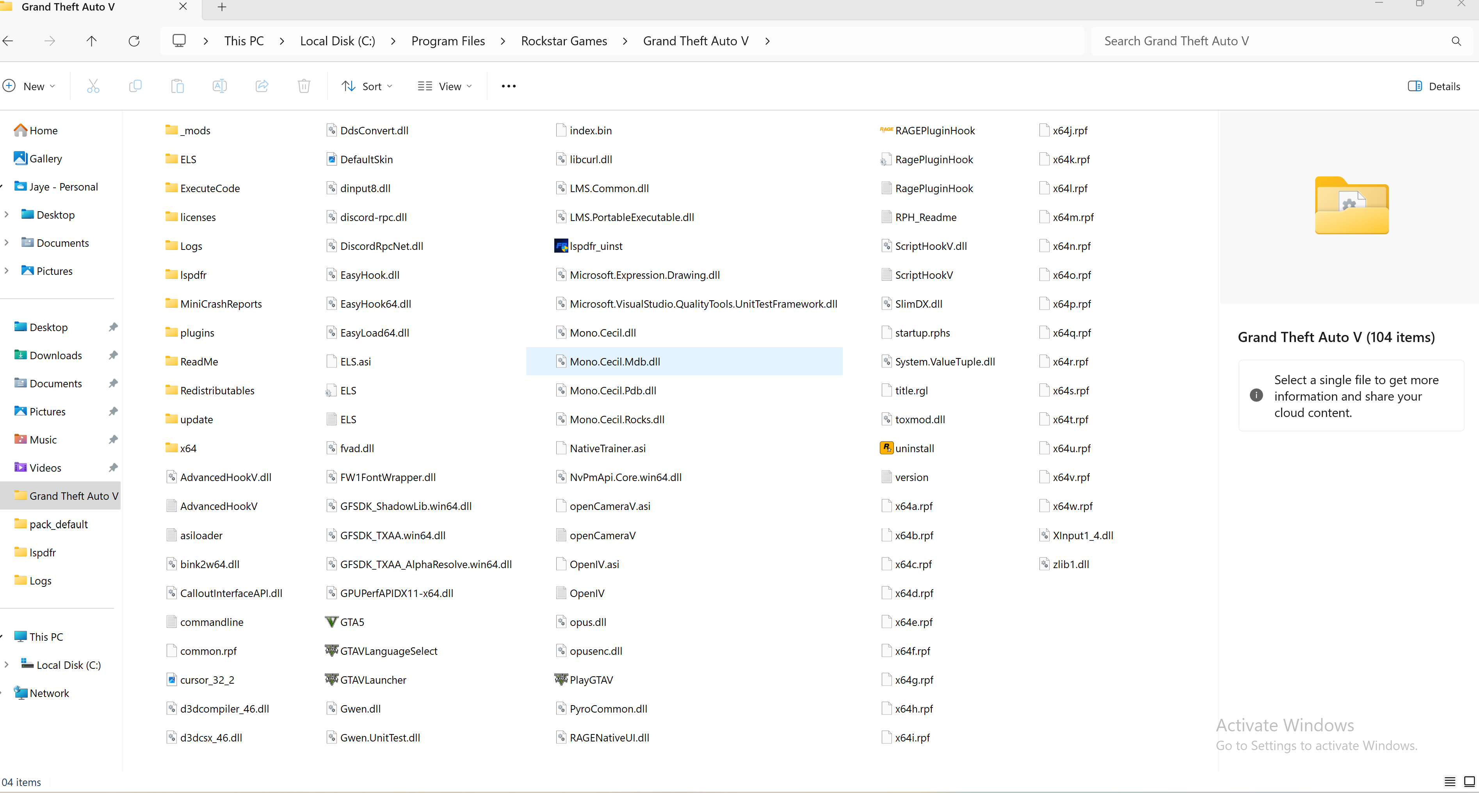Viewport: 1479px width, 793px height.
Task: Click the Rename icon in toolbar
Action: [x=219, y=86]
